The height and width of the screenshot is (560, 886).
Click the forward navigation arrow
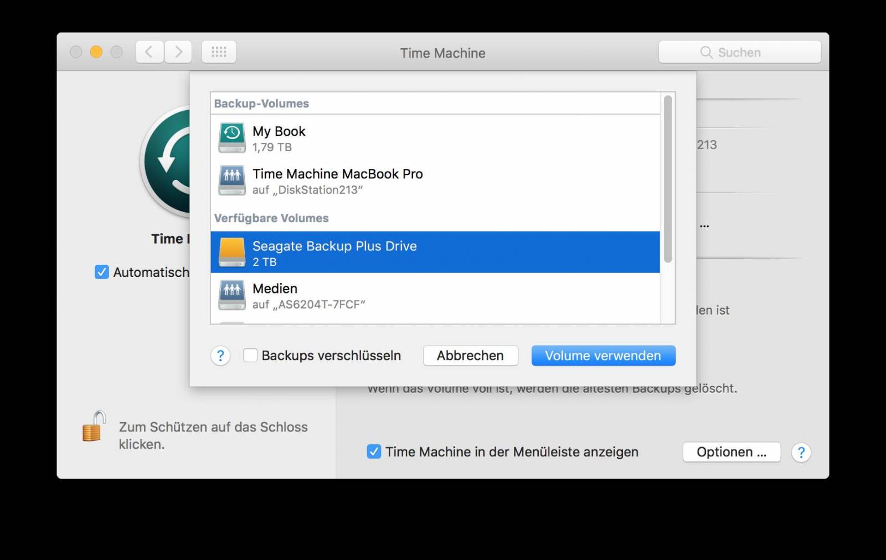pos(178,52)
